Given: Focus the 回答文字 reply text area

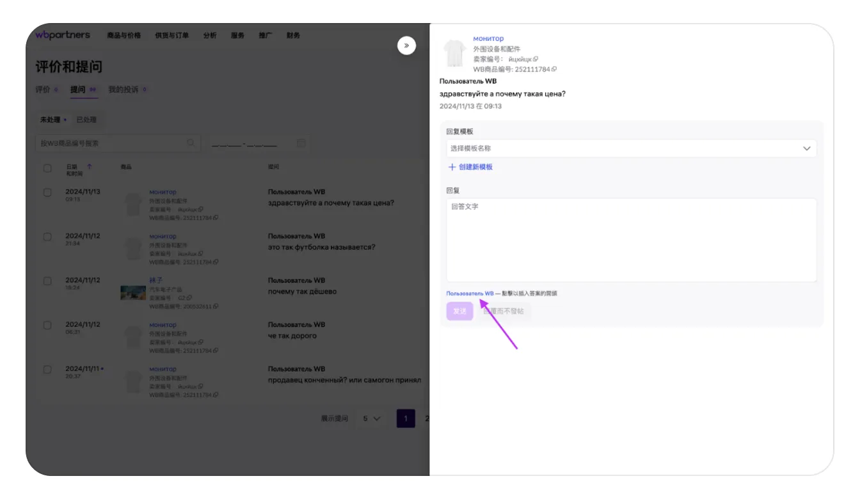Looking at the screenshot, I should pos(631,240).
